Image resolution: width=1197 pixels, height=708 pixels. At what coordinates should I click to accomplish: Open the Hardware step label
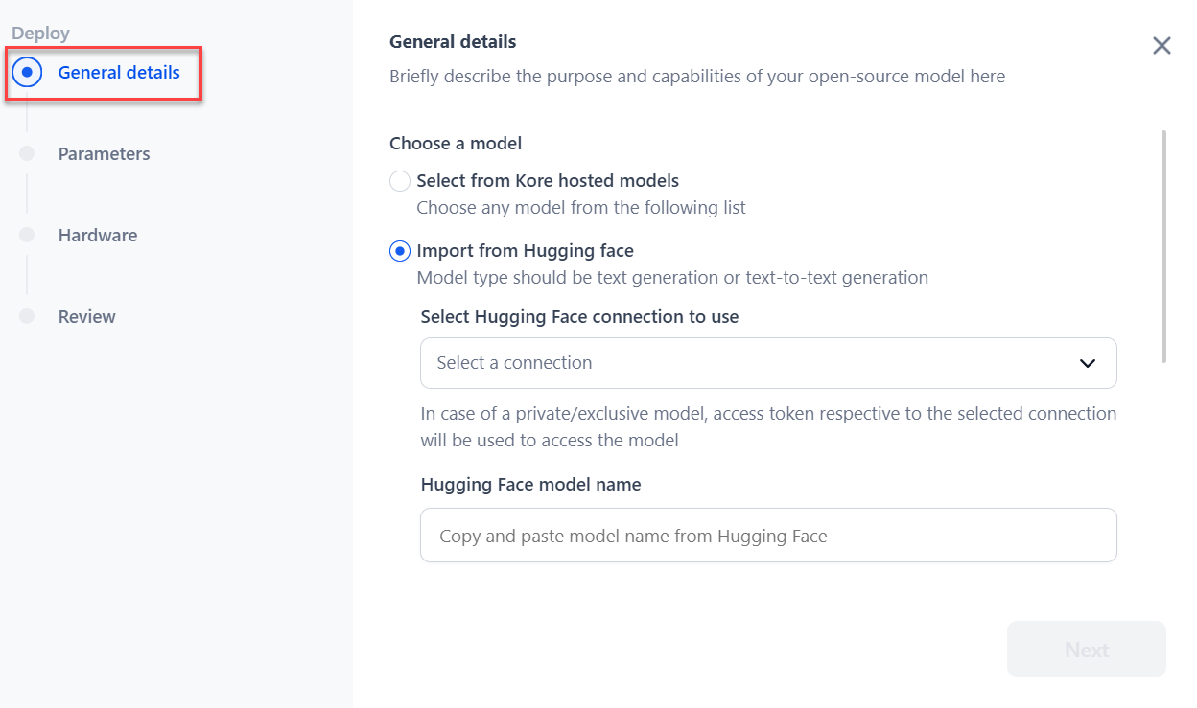[x=97, y=235]
